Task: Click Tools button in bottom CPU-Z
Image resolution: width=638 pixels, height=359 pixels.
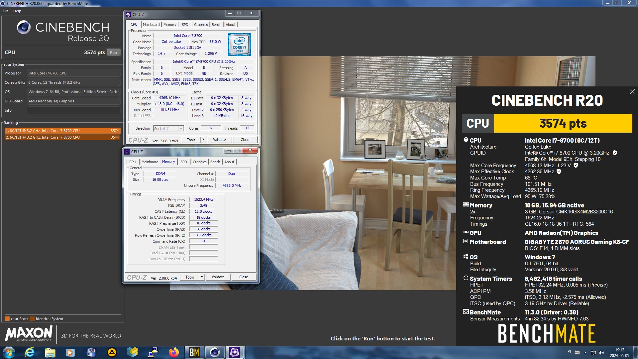Action: coord(190,277)
